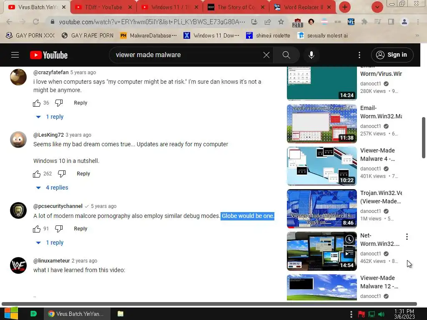This screenshot has width=427, height=320.
Task: Open the Word Replacer extension icon
Action: click(x=351, y=22)
